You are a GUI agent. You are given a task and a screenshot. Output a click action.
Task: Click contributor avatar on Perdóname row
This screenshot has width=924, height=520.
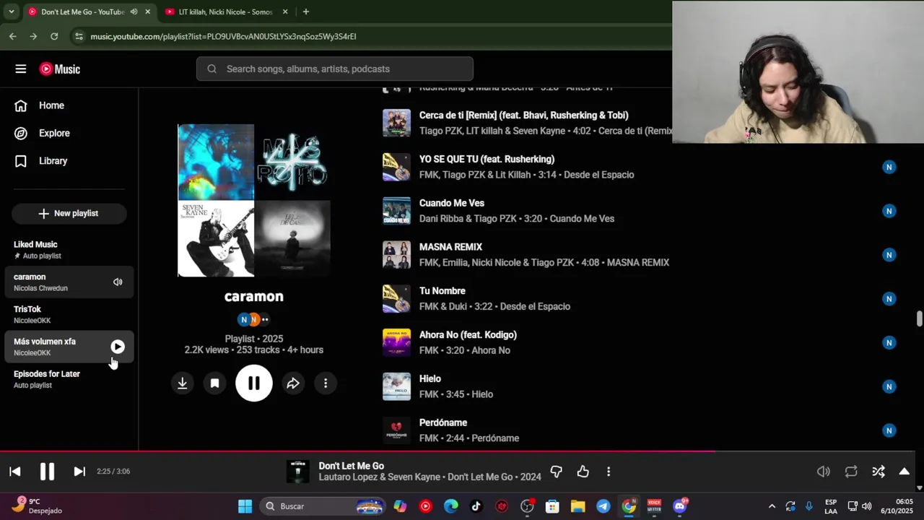(x=889, y=430)
